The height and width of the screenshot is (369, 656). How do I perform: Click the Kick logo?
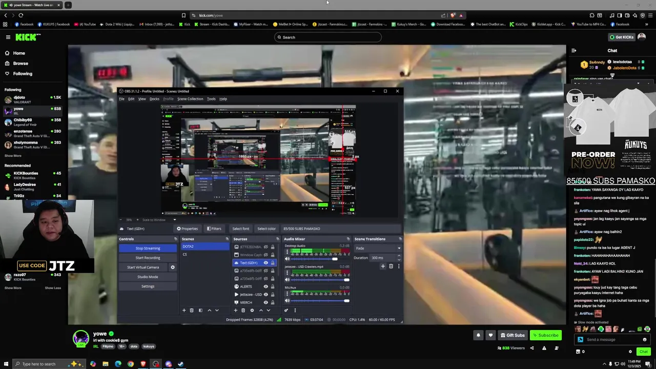coord(28,37)
